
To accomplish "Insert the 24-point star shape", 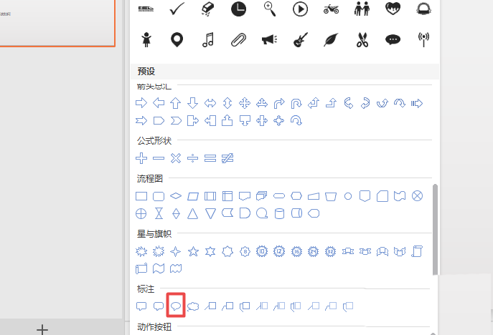I will pyautogui.click(x=313, y=251).
